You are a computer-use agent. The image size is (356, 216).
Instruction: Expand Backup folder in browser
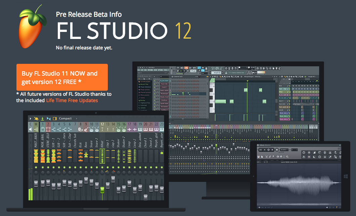pos(142,100)
